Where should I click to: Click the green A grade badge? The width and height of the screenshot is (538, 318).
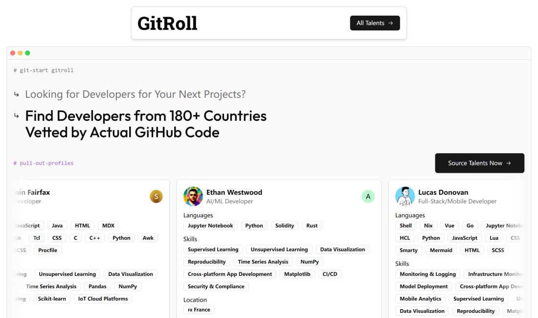coord(368,197)
